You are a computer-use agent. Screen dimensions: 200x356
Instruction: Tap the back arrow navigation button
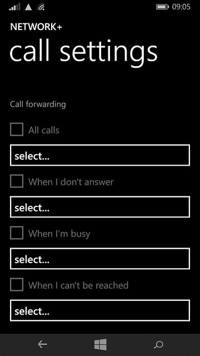(x=42, y=345)
